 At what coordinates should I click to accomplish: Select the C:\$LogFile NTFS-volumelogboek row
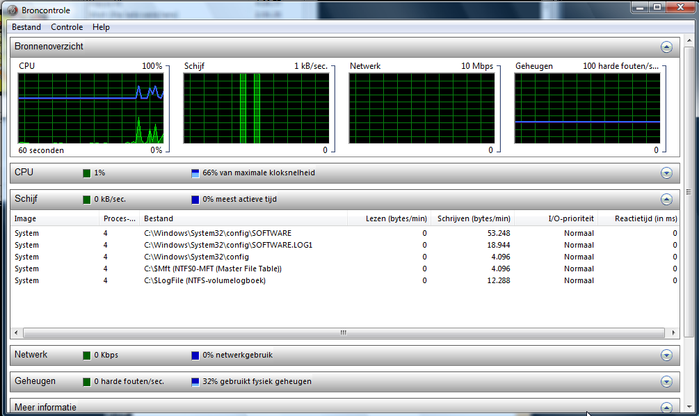(345, 280)
